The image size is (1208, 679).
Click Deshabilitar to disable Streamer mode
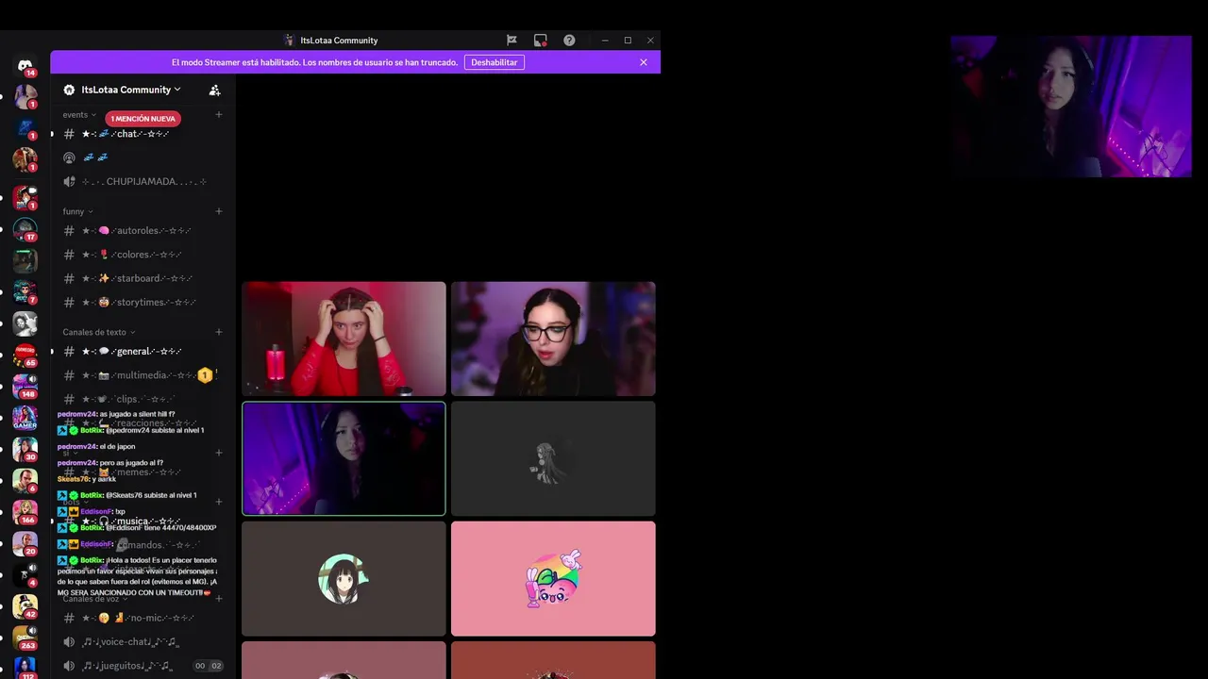pos(495,62)
